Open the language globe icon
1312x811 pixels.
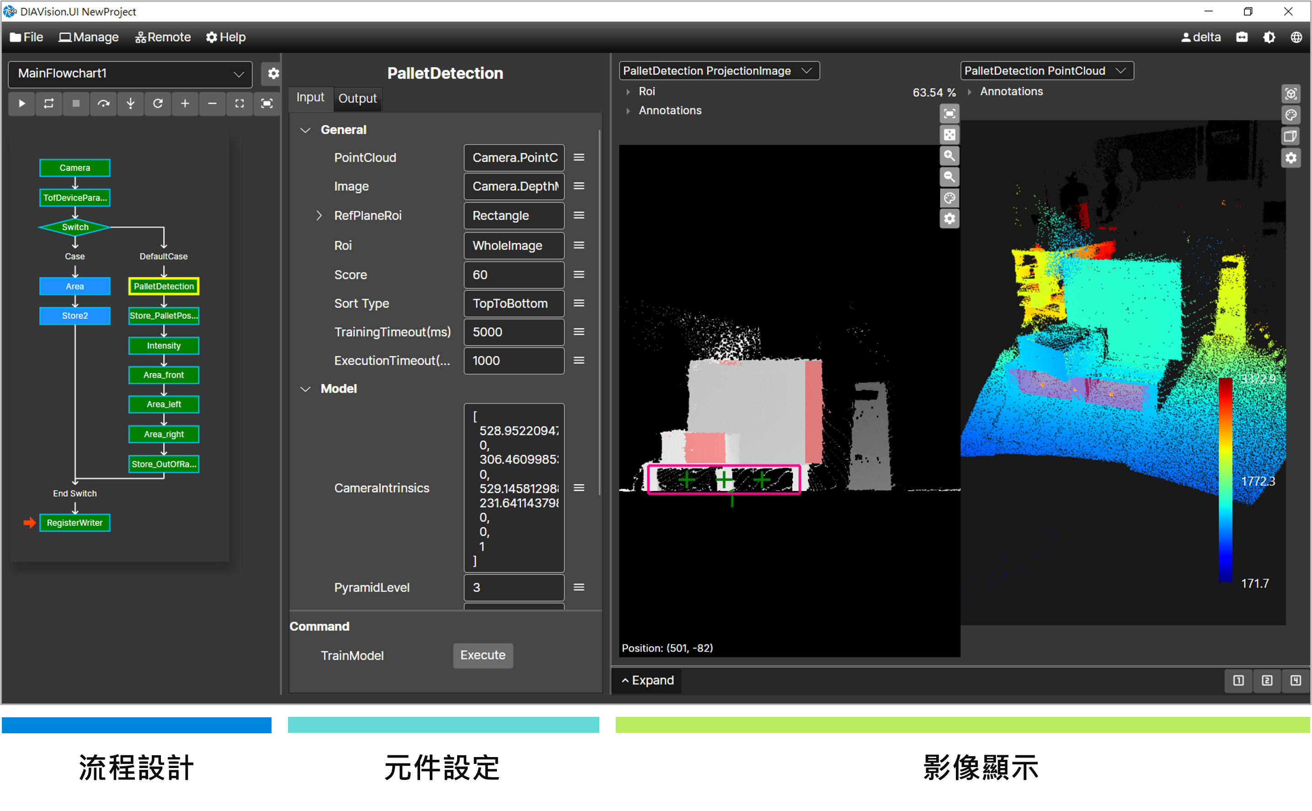point(1296,37)
